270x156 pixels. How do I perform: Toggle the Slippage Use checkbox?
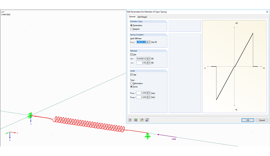[x=131, y=55]
